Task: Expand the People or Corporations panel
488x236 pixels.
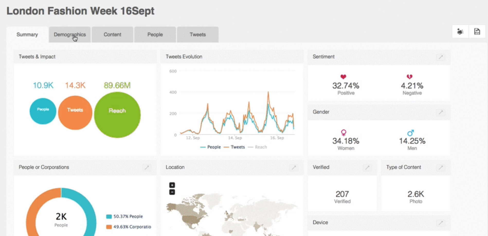Action: [x=147, y=167]
